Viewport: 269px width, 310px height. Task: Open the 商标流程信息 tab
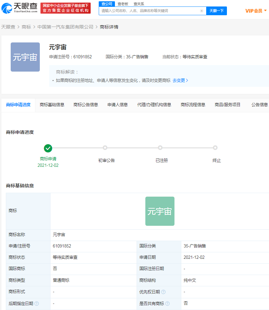[193, 105]
